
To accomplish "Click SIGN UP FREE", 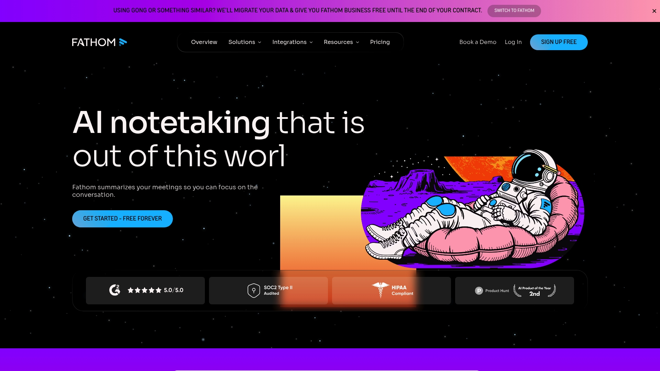I will tap(559, 42).
